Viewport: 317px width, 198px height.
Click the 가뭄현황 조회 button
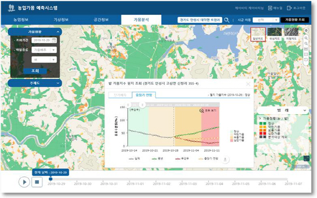click(x=295, y=20)
